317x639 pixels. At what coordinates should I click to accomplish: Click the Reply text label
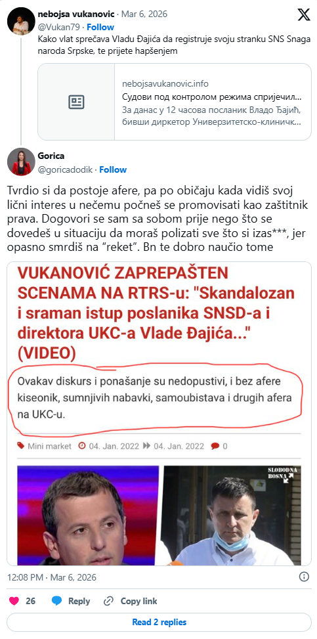79,601
